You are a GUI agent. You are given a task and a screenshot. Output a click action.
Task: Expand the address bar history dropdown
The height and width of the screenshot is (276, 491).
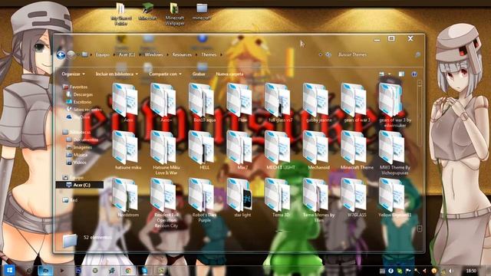click(320, 54)
